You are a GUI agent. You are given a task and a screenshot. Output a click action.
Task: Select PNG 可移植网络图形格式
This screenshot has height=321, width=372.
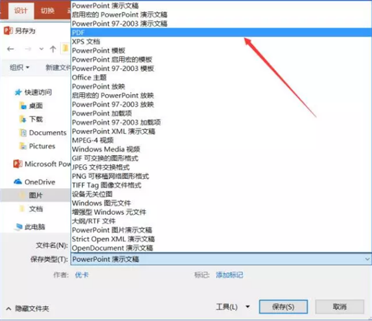click(221, 177)
